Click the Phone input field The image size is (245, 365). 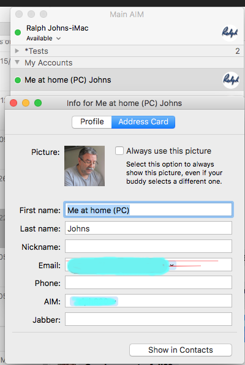148,282
